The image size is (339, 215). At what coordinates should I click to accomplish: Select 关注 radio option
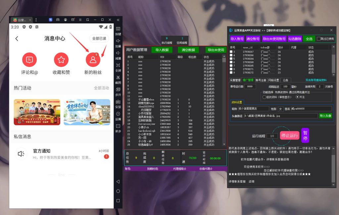pyautogui.click(x=297, y=97)
